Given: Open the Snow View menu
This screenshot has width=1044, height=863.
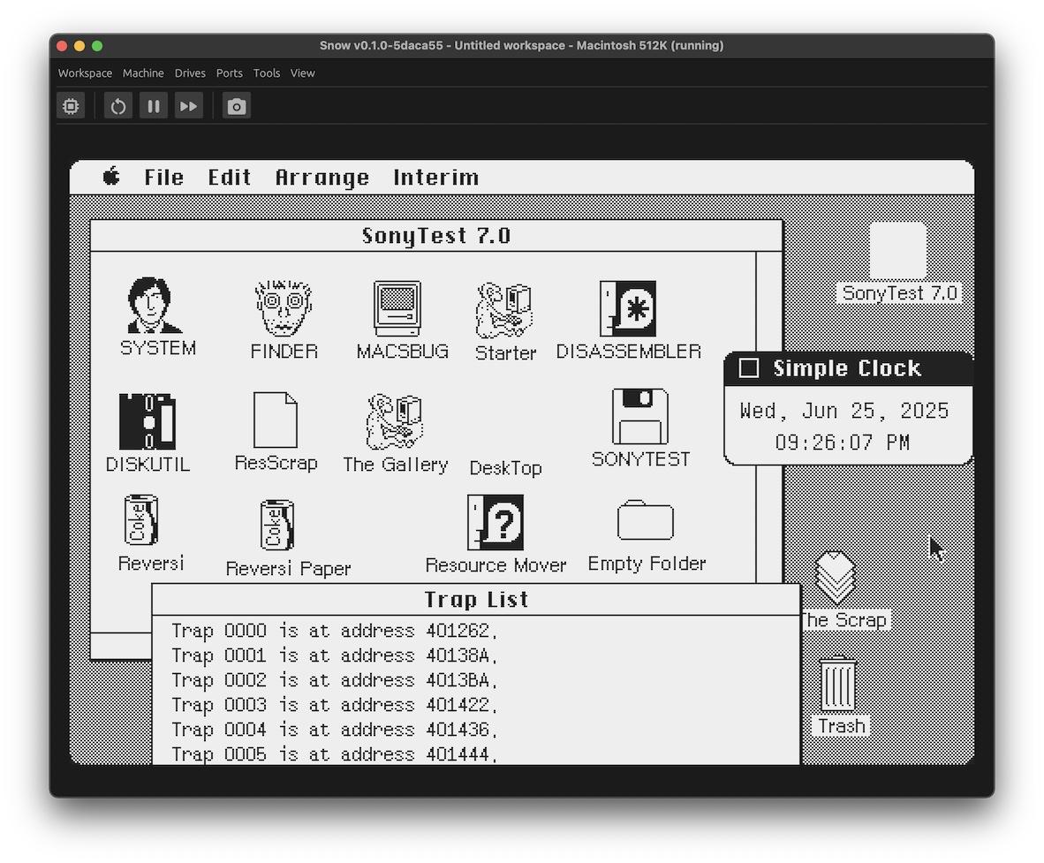Looking at the screenshot, I should [x=302, y=73].
